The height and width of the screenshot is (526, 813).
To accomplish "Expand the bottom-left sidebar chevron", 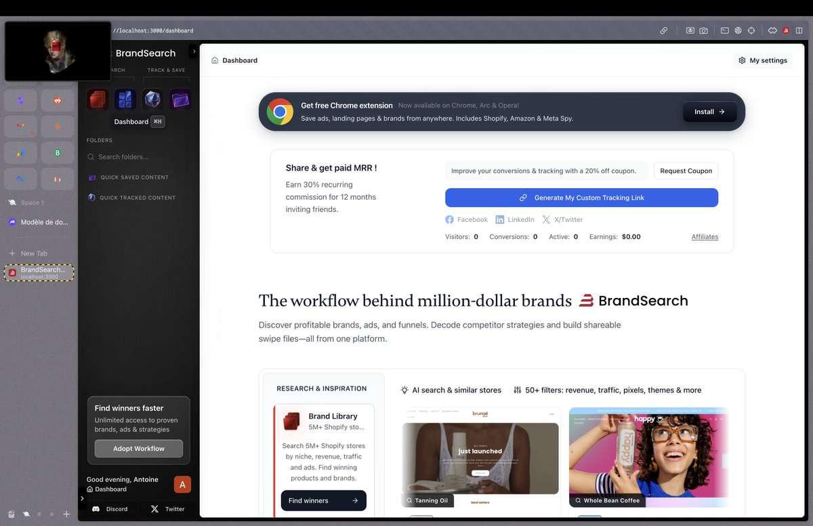I will (x=83, y=498).
